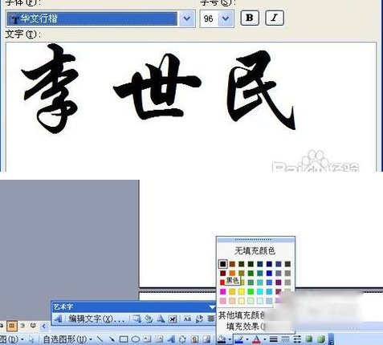This screenshot has height=345, width=383.
Task: Click the 3-D Style icon
Action: coord(320,339)
